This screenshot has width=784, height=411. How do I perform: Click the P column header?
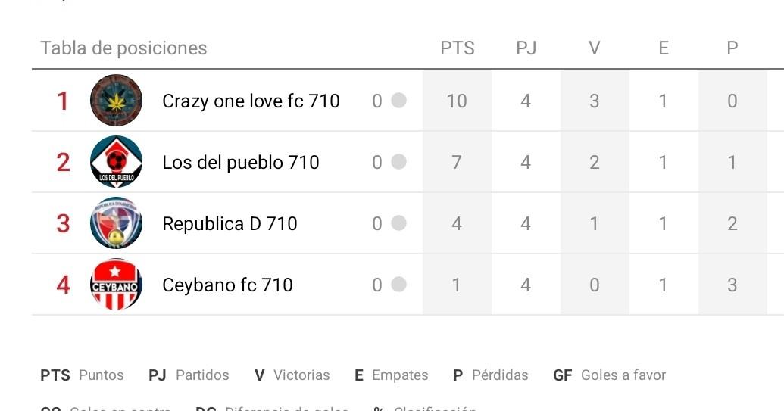pyautogui.click(x=732, y=48)
